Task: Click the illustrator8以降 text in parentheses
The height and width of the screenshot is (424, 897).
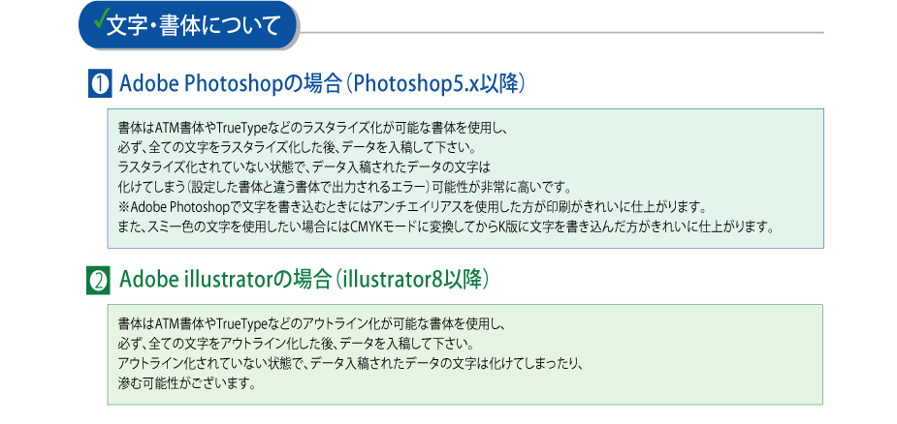Action: [x=411, y=280]
